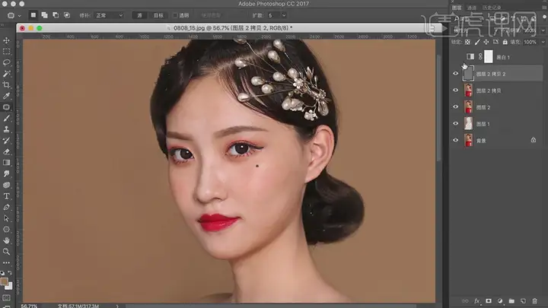
Task: Toggle Quick Mask mode icon
Action: click(6, 298)
